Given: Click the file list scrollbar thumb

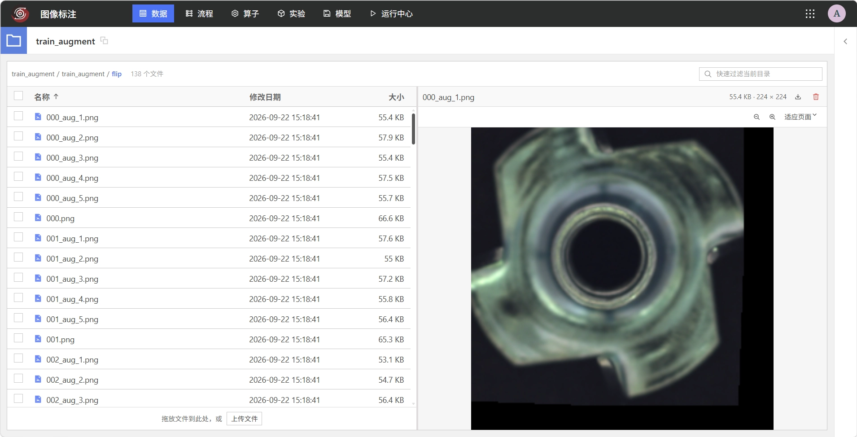Looking at the screenshot, I should pyautogui.click(x=413, y=129).
